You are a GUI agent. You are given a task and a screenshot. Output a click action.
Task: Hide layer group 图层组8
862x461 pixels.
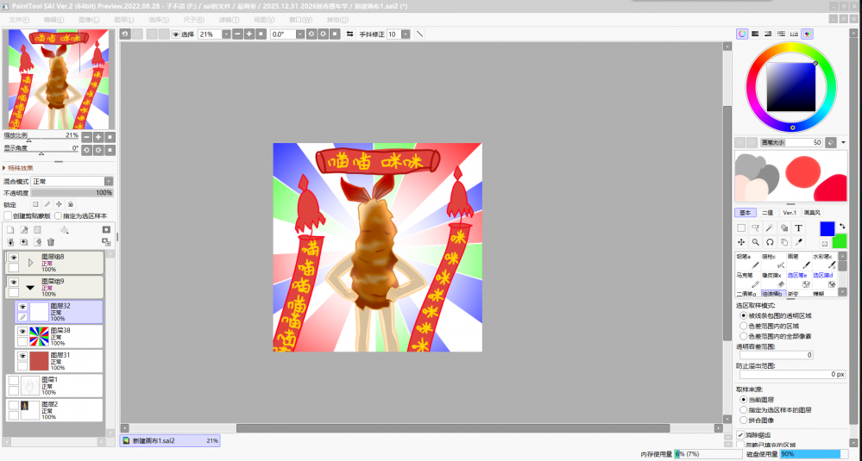click(x=14, y=258)
